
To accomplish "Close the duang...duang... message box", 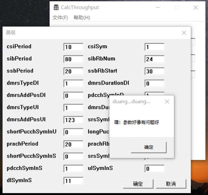I will 167,102.
